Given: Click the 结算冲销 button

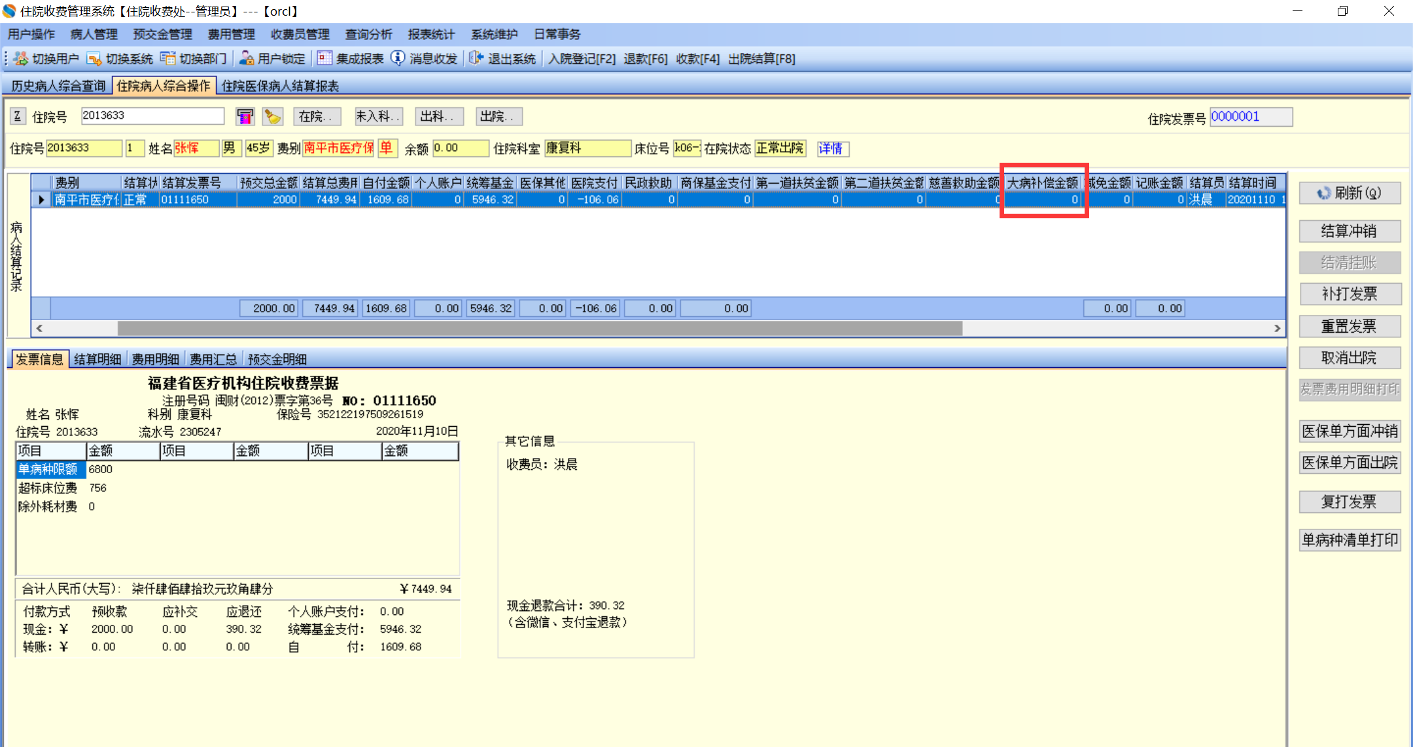Looking at the screenshot, I should (x=1349, y=231).
